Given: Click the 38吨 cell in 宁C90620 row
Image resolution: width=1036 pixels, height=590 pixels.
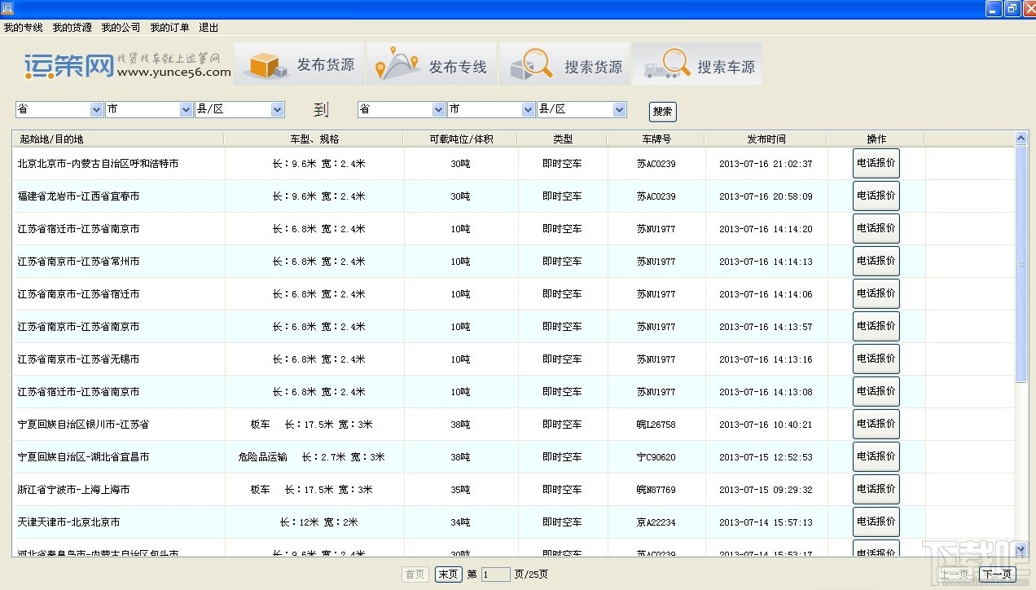Looking at the screenshot, I should 460,457.
